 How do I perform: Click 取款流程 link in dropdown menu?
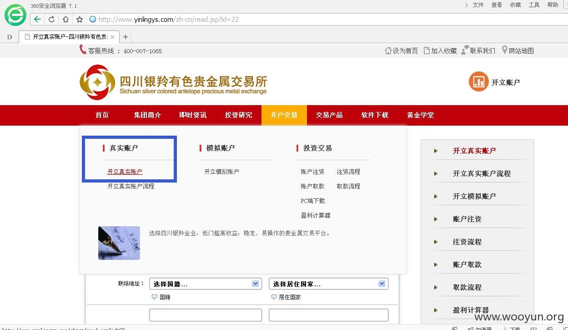(348, 186)
